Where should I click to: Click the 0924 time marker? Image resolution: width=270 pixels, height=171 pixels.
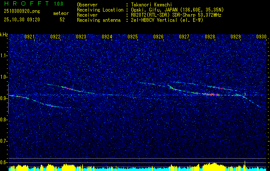(107, 37)
